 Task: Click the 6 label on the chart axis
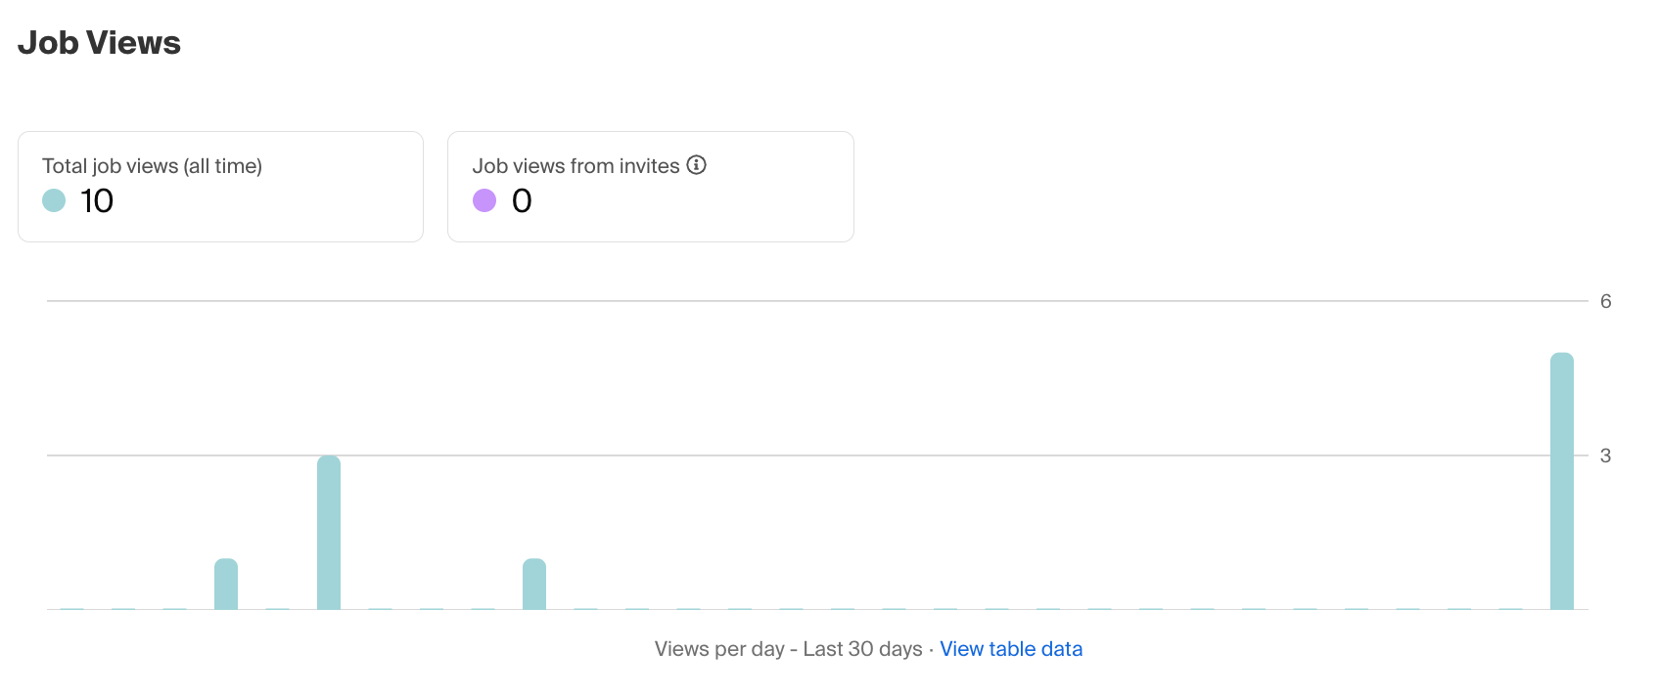1605,301
